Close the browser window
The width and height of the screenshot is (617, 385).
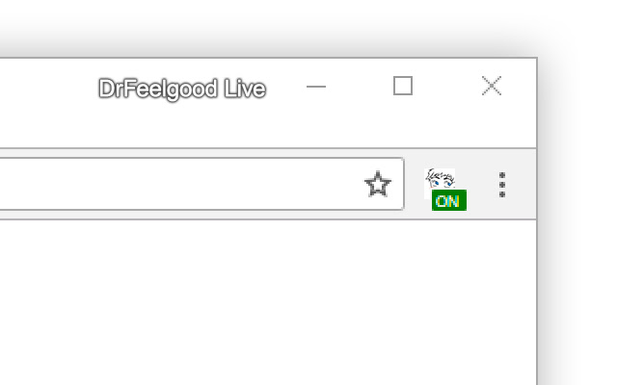(492, 86)
